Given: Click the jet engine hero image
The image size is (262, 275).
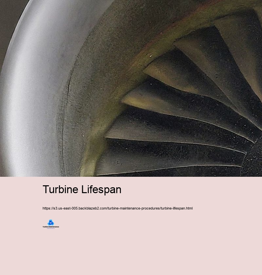Looking at the screenshot, I should pos(131,88).
